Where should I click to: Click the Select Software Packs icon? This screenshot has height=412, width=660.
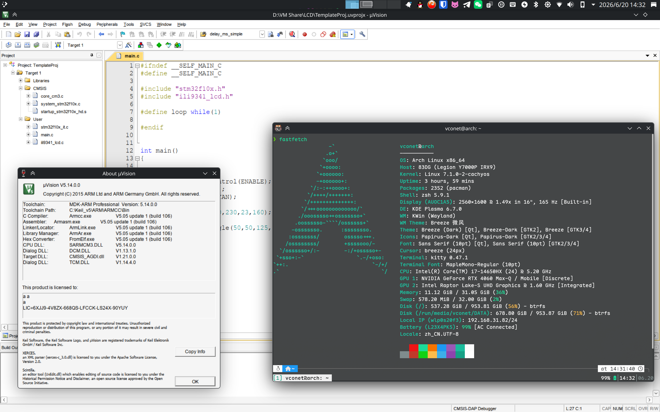tap(168, 45)
